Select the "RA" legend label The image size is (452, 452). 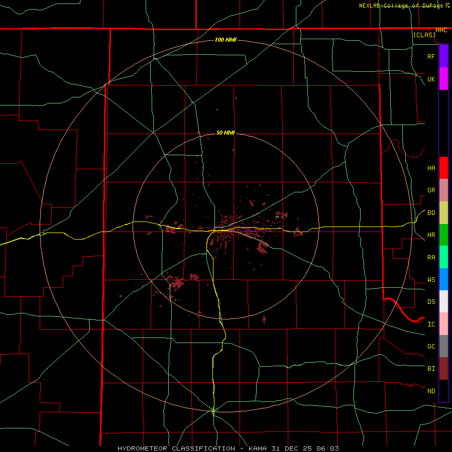[431, 258]
